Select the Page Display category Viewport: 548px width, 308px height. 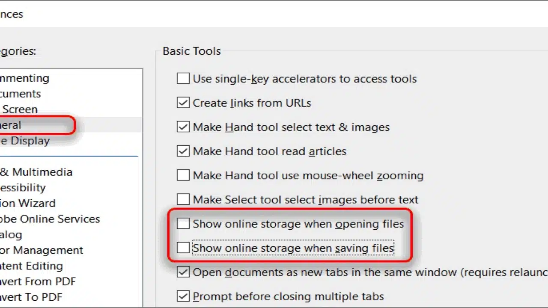click(25, 141)
